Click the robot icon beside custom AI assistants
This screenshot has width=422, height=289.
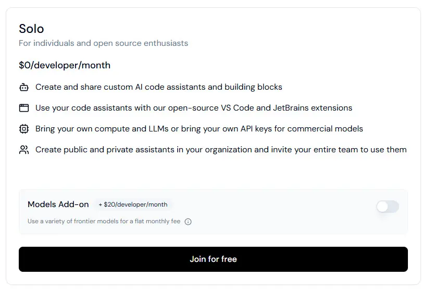click(x=23, y=87)
